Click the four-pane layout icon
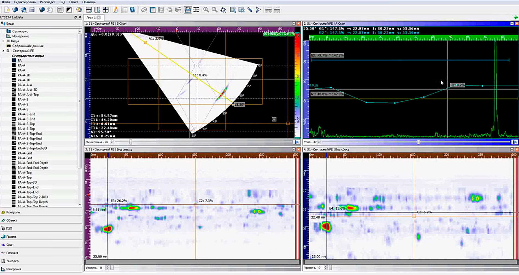 tap(106, 10)
